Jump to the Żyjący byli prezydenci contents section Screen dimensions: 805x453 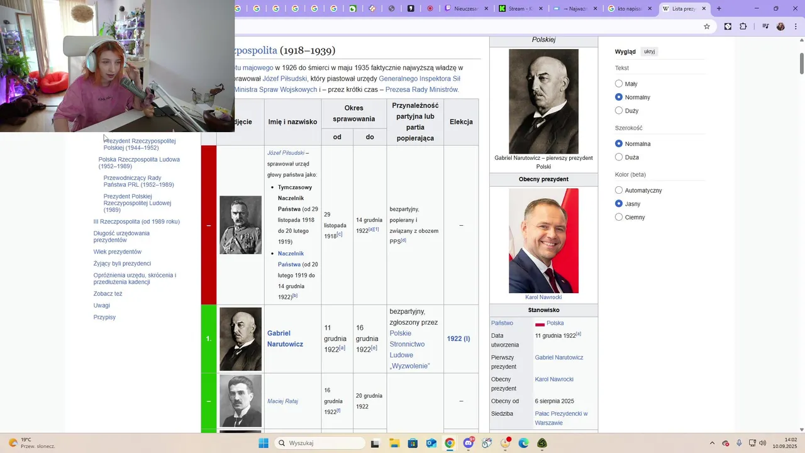(122, 264)
